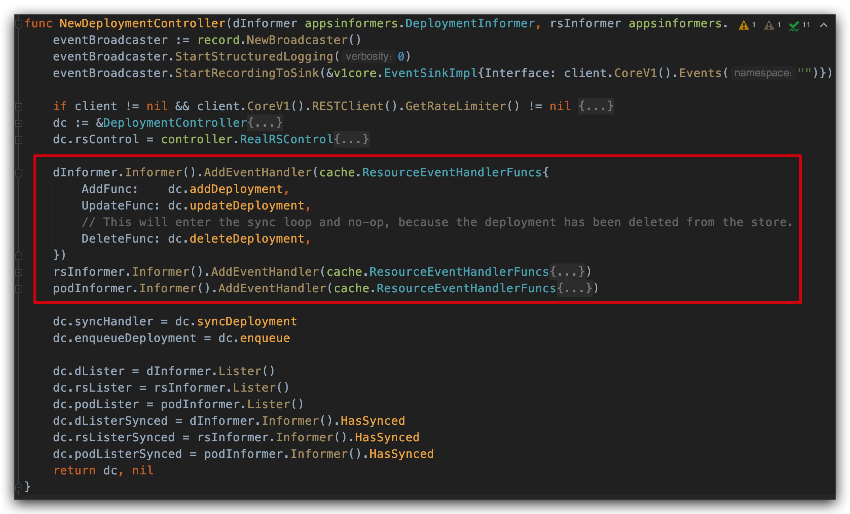Click the green typo checkmark indicator
This screenshot has height=514, width=850.
[794, 26]
